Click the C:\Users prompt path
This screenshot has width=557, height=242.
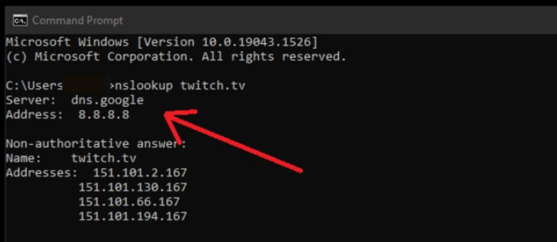[x=34, y=86]
